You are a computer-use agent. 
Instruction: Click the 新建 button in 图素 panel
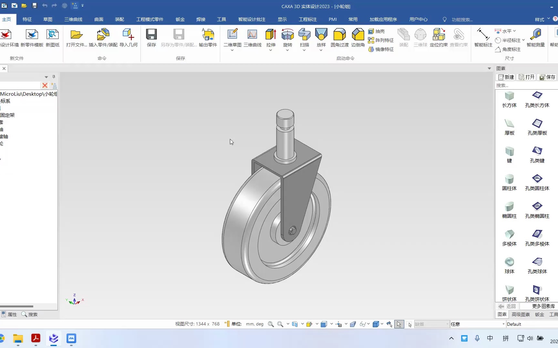click(506, 77)
